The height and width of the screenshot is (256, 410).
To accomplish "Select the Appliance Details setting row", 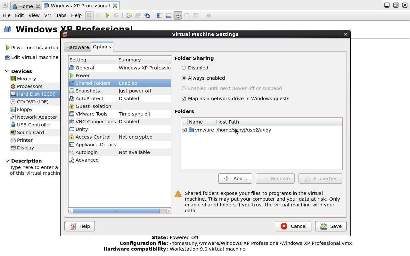I will pos(120,145).
